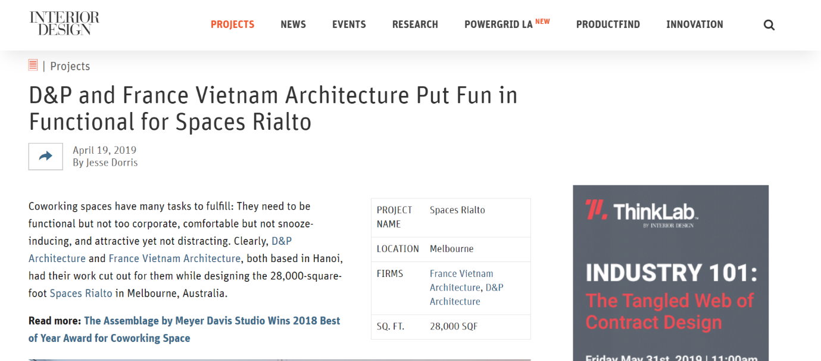Viewport: 821px width, 361px height.
Task: Click the article headline about Spaces Rialto
Action: pos(273,108)
